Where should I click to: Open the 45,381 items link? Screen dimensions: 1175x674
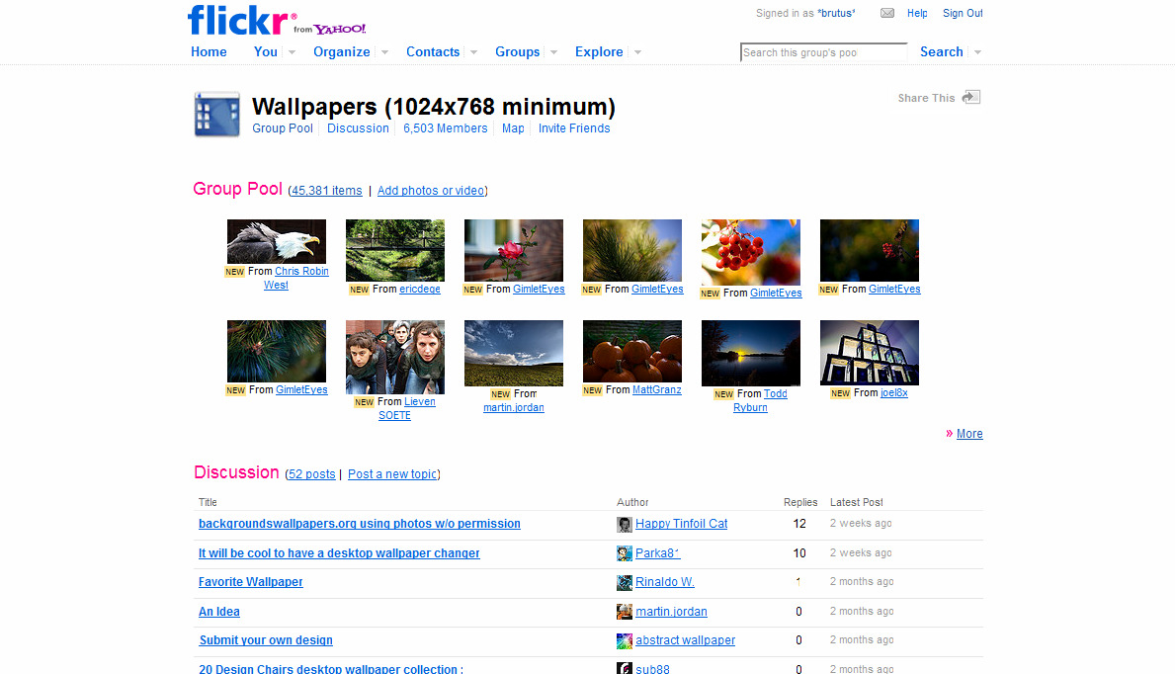coord(327,191)
